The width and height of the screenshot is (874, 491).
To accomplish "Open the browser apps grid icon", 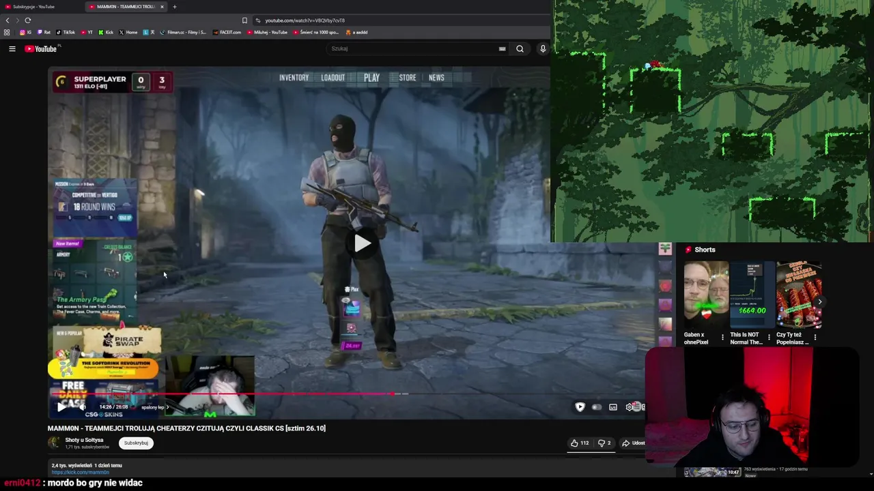I will point(7,32).
